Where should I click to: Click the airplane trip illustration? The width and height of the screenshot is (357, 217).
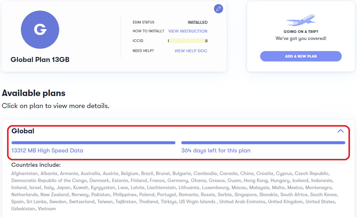point(301,20)
